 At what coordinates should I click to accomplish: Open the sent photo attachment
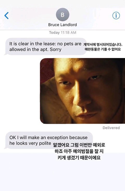click(83, 91)
